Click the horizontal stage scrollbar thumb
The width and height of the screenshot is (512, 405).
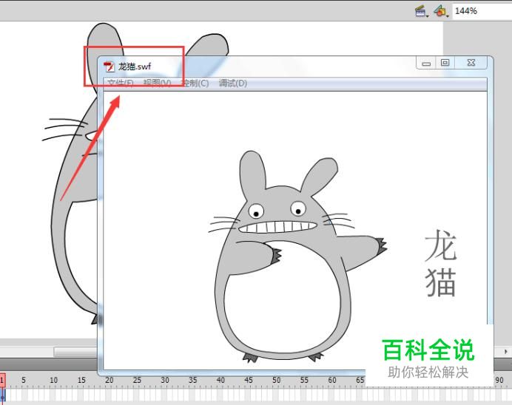[75, 352]
